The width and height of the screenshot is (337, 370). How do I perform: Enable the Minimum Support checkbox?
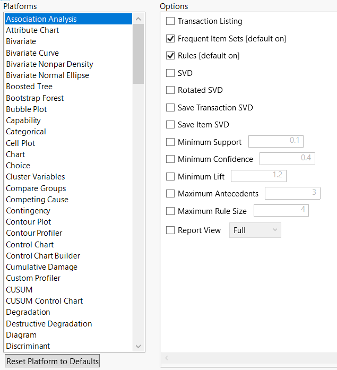(170, 142)
